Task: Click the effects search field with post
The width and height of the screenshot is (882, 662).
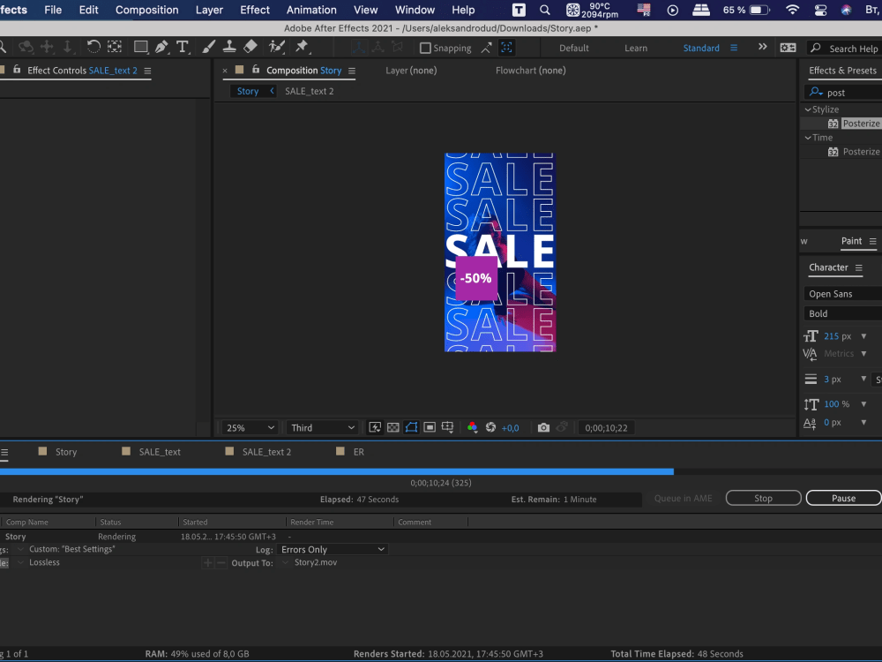Action: click(844, 93)
